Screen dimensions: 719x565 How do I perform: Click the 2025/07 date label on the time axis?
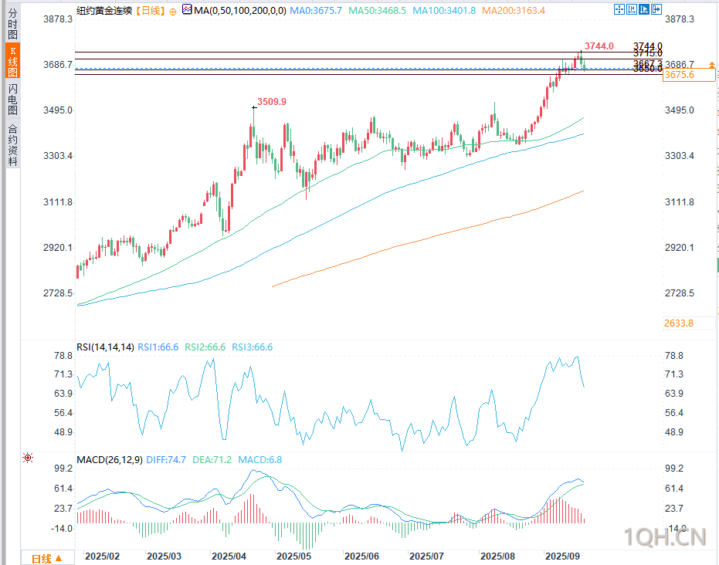tap(426, 557)
